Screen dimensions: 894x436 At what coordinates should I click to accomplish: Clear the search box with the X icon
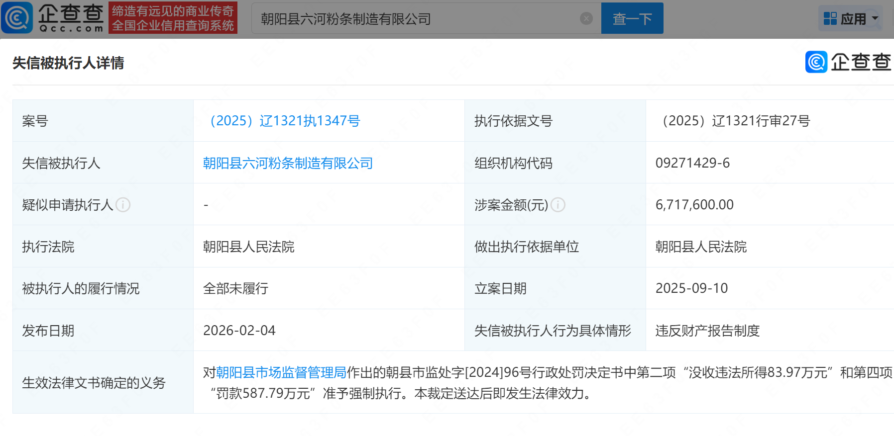point(586,18)
